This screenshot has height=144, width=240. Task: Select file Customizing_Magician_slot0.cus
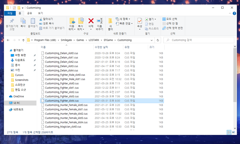[63, 127]
